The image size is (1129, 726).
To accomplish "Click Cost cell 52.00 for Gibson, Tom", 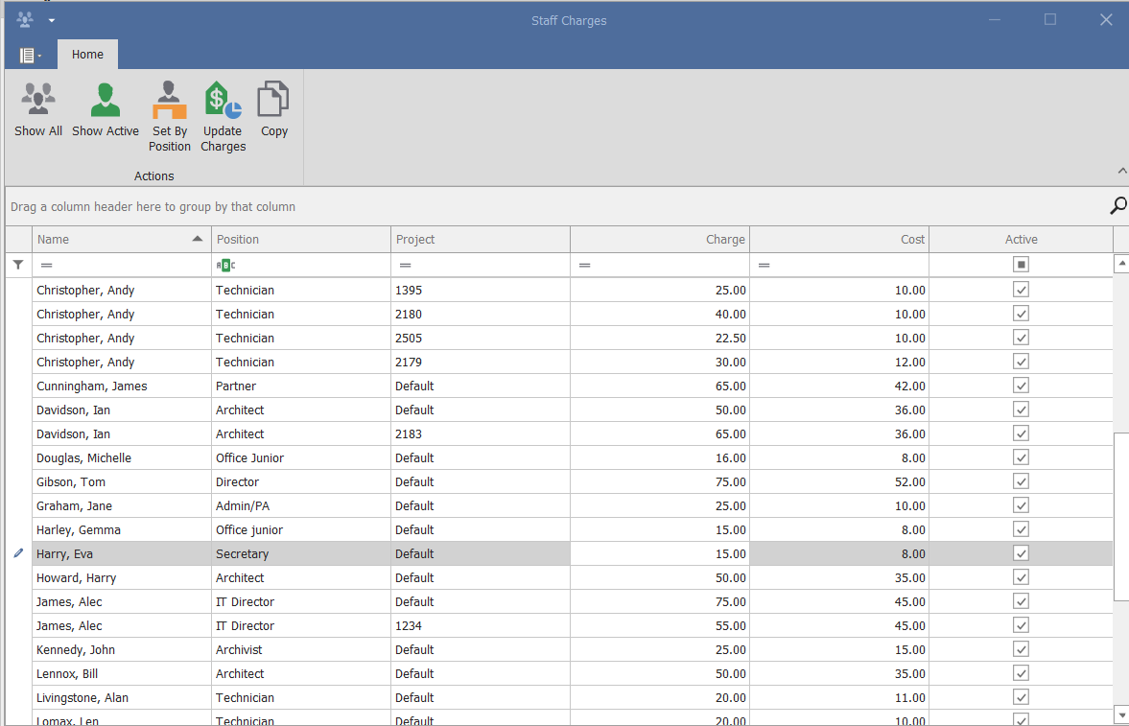I will point(838,481).
